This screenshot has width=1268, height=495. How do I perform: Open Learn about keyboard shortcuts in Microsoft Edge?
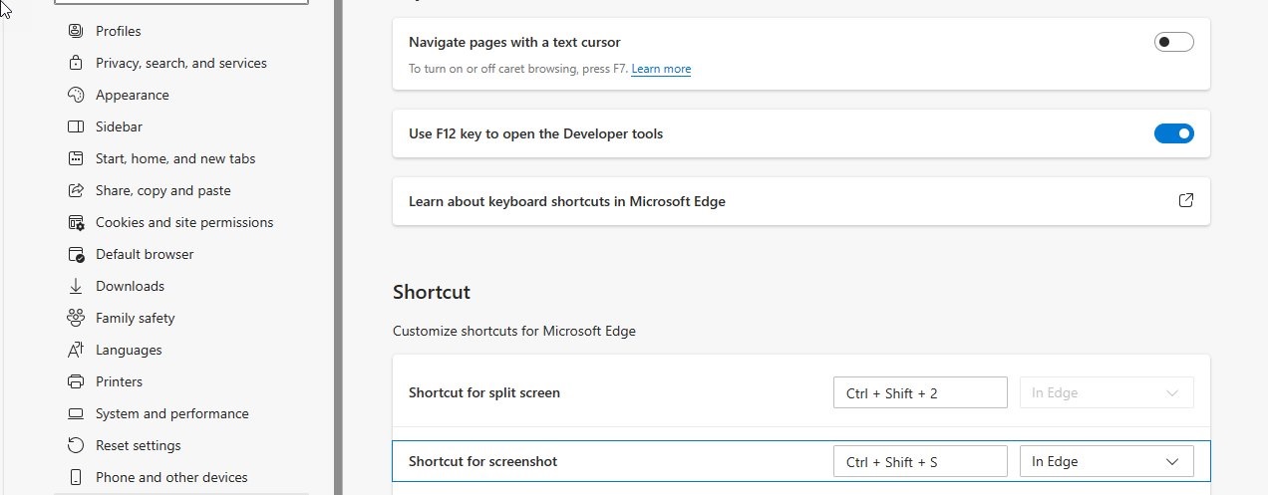tap(801, 201)
